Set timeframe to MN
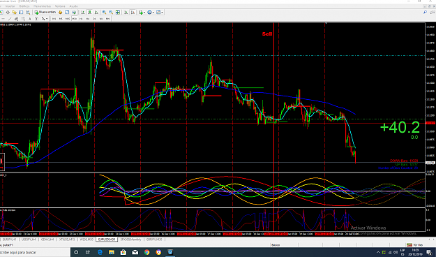Viewport: 436px width, 257px height. pyautogui.click(x=107, y=19)
